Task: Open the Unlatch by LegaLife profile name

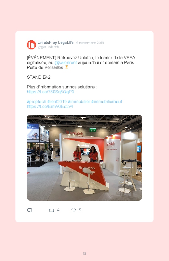Action: coord(56,43)
